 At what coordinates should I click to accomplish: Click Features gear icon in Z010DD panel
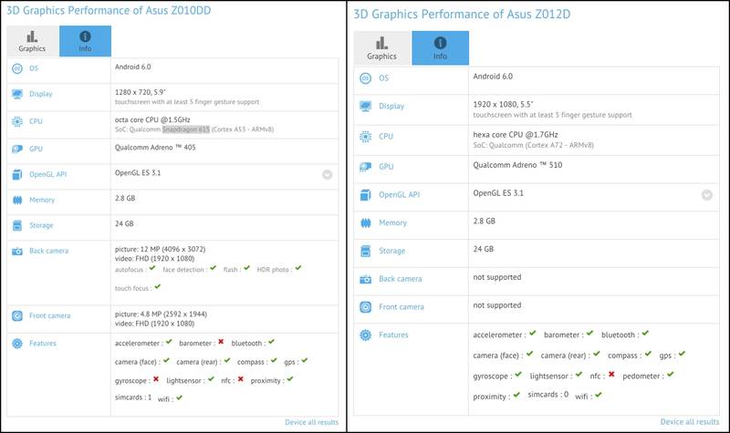pyautogui.click(x=17, y=344)
